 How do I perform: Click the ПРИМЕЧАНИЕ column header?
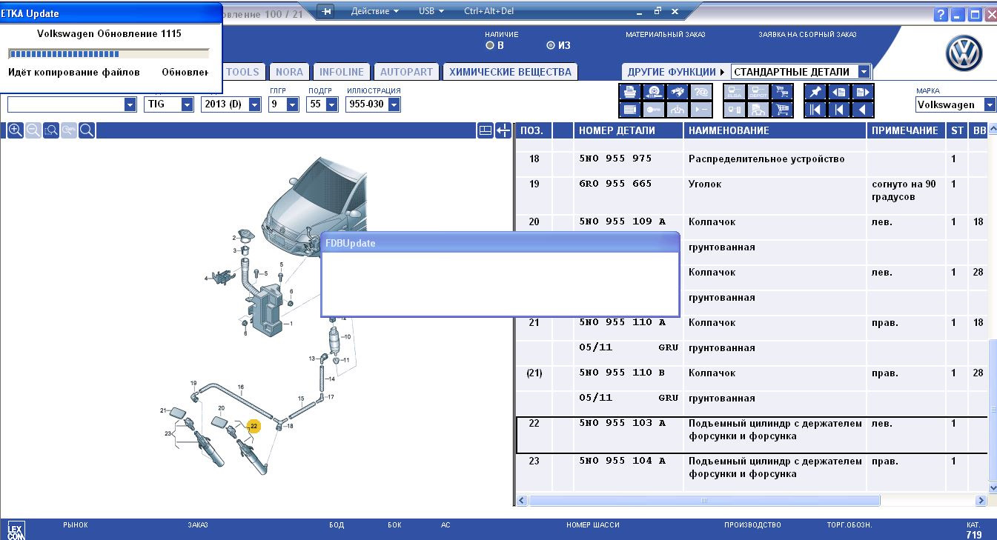tap(906, 130)
